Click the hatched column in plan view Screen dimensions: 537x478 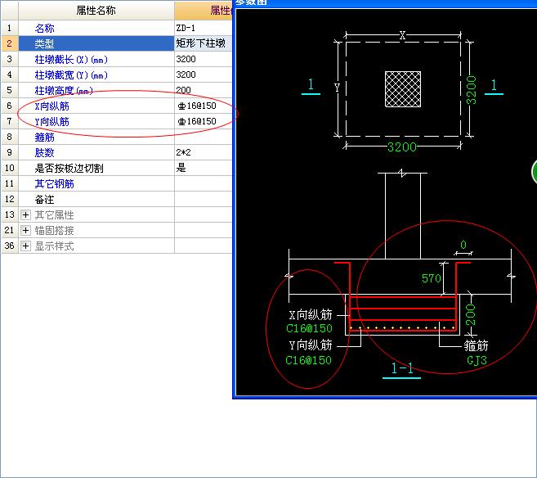coord(403,89)
